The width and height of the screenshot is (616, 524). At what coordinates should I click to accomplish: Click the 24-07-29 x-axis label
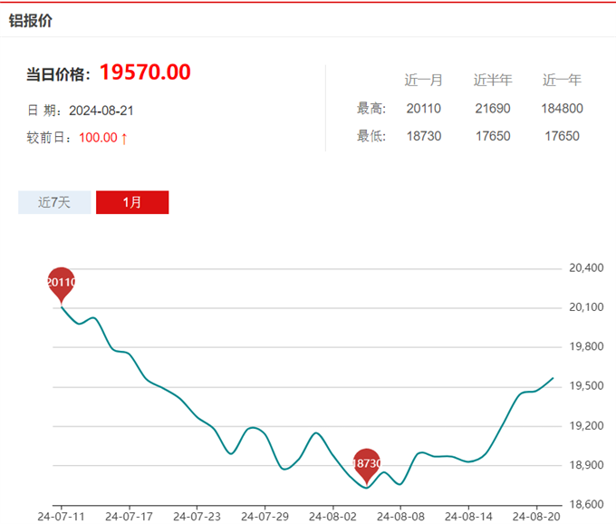tap(265, 517)
